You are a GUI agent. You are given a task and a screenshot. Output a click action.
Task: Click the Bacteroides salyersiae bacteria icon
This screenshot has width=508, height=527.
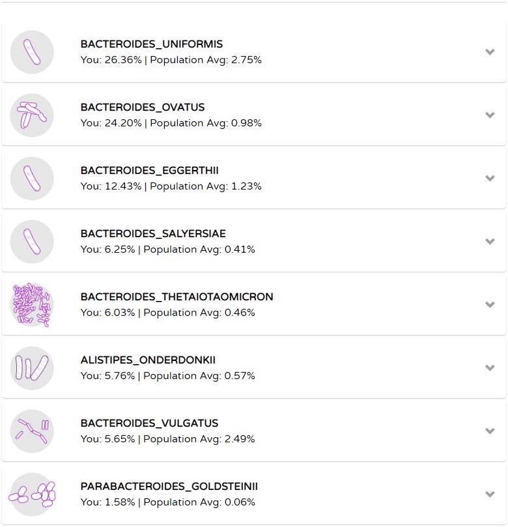click(32, 242)
